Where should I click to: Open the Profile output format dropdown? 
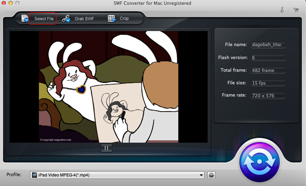(117, 175)
